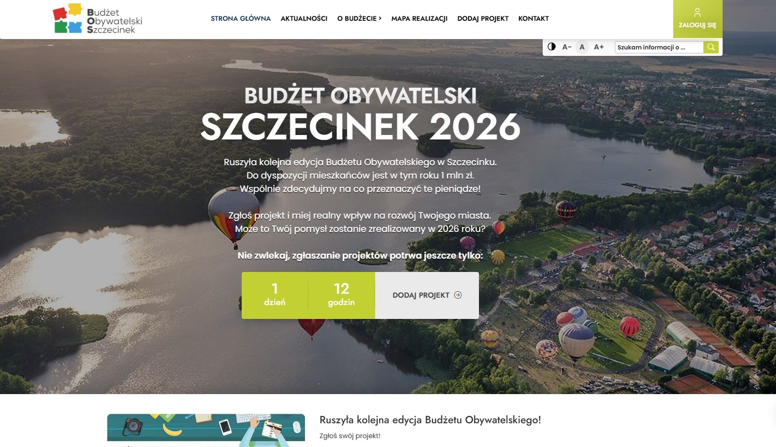Click the Zaloguj się button
The height and width of the screenshot is (447, 776).
(697, 19)
